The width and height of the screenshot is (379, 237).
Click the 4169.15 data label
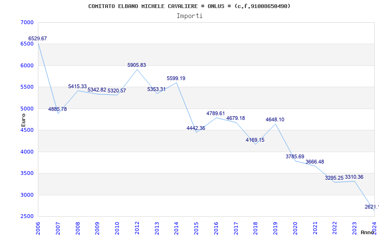[255, 140]
